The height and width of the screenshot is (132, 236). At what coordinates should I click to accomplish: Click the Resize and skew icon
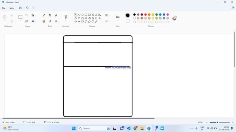[27, 21]
